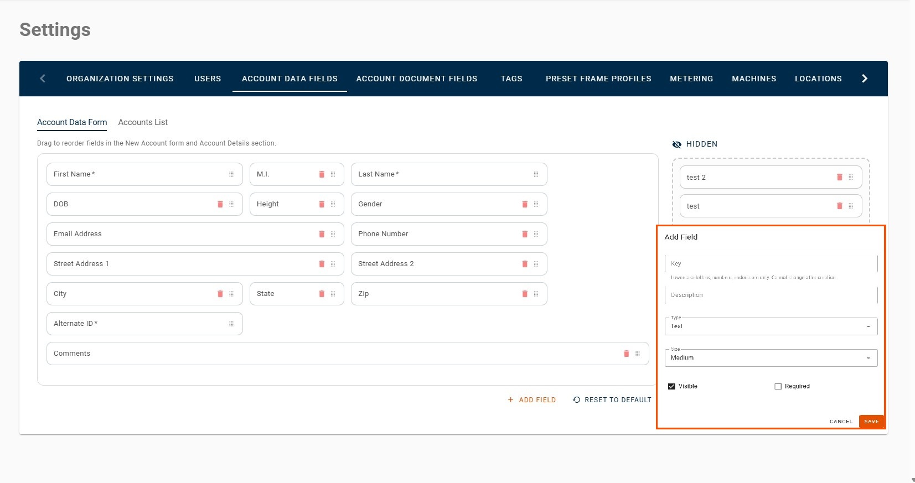Image resolution: width=915 pixels, height=483 pixels.
Task: Click Reset to Default
Action: 612,399
